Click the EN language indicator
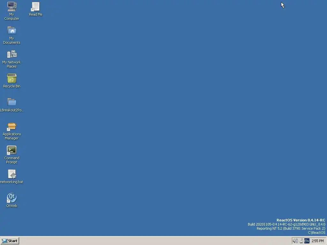 (307, 241)
